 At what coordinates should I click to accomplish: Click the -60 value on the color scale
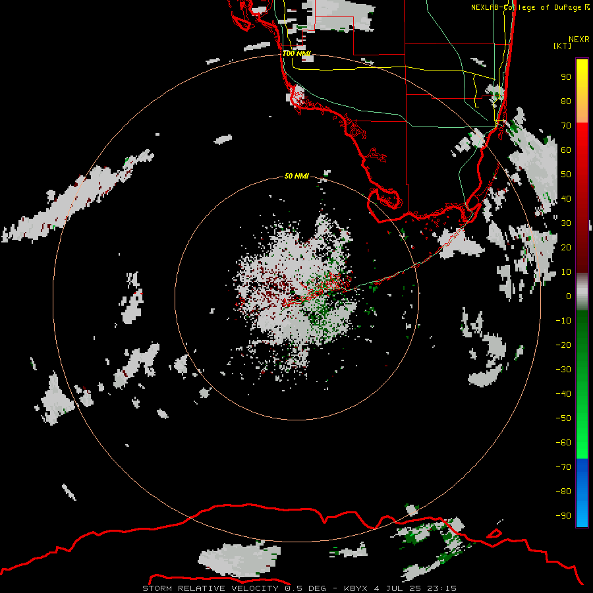pyautogui.click(x=563, y=443)
